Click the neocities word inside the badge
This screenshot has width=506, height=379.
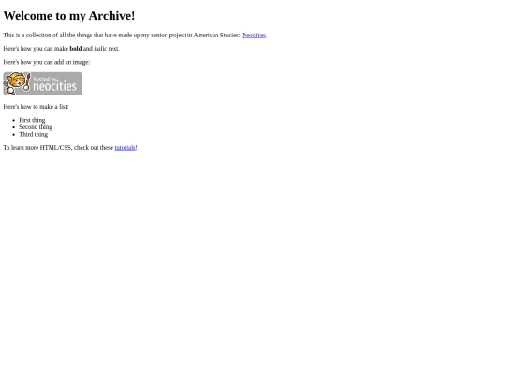[x=54, y=86]
